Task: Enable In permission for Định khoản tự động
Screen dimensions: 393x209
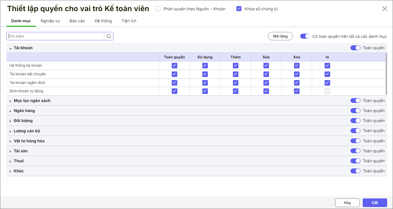Action: click(x=327, y=91)
